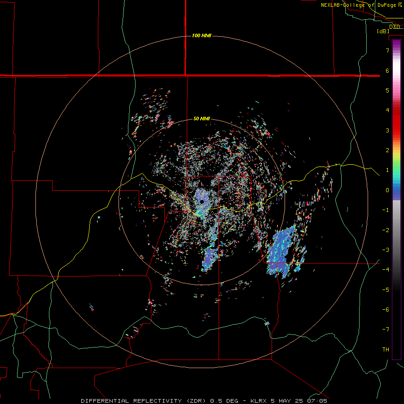Click the "3" value on the color scale

[x=387, y=130]
